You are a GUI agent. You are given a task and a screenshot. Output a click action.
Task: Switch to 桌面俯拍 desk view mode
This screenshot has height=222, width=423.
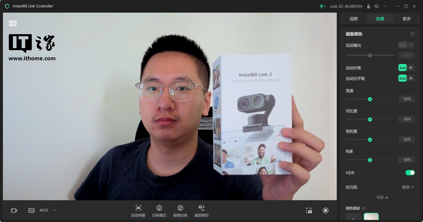[201, 211]
